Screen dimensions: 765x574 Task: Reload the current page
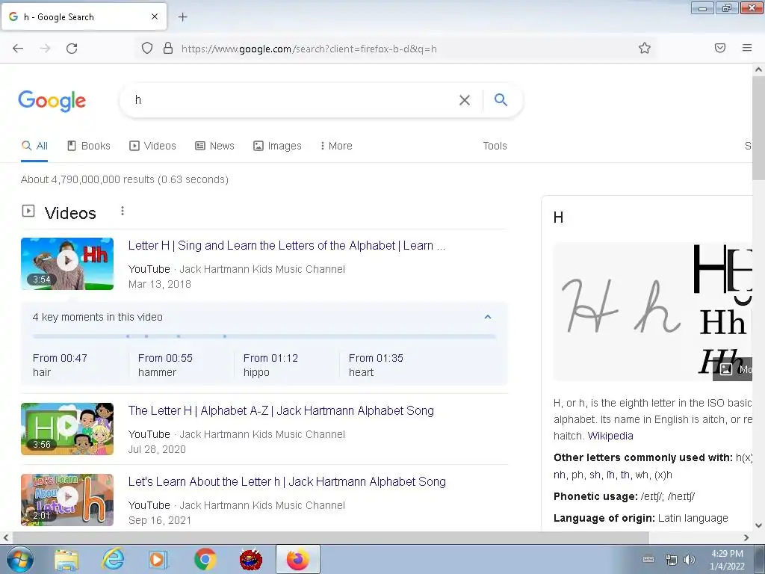pyautogui.click(x=72, y=49)
